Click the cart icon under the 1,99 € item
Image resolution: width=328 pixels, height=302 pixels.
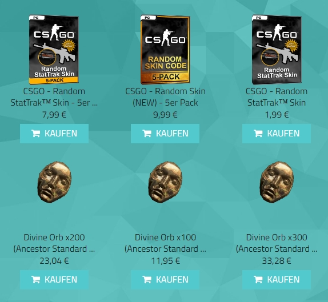[x=258, y=134]
